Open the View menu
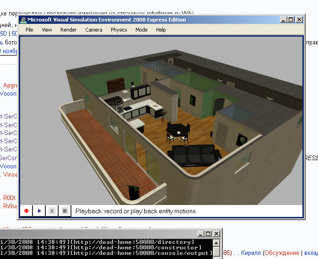Viewport: 318px width, 259px height. [47, 30]
